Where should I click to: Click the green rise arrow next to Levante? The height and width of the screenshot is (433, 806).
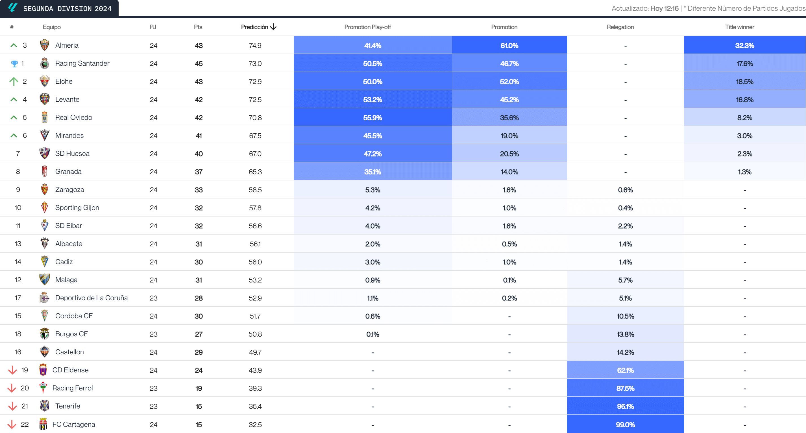tap(13, 99)
